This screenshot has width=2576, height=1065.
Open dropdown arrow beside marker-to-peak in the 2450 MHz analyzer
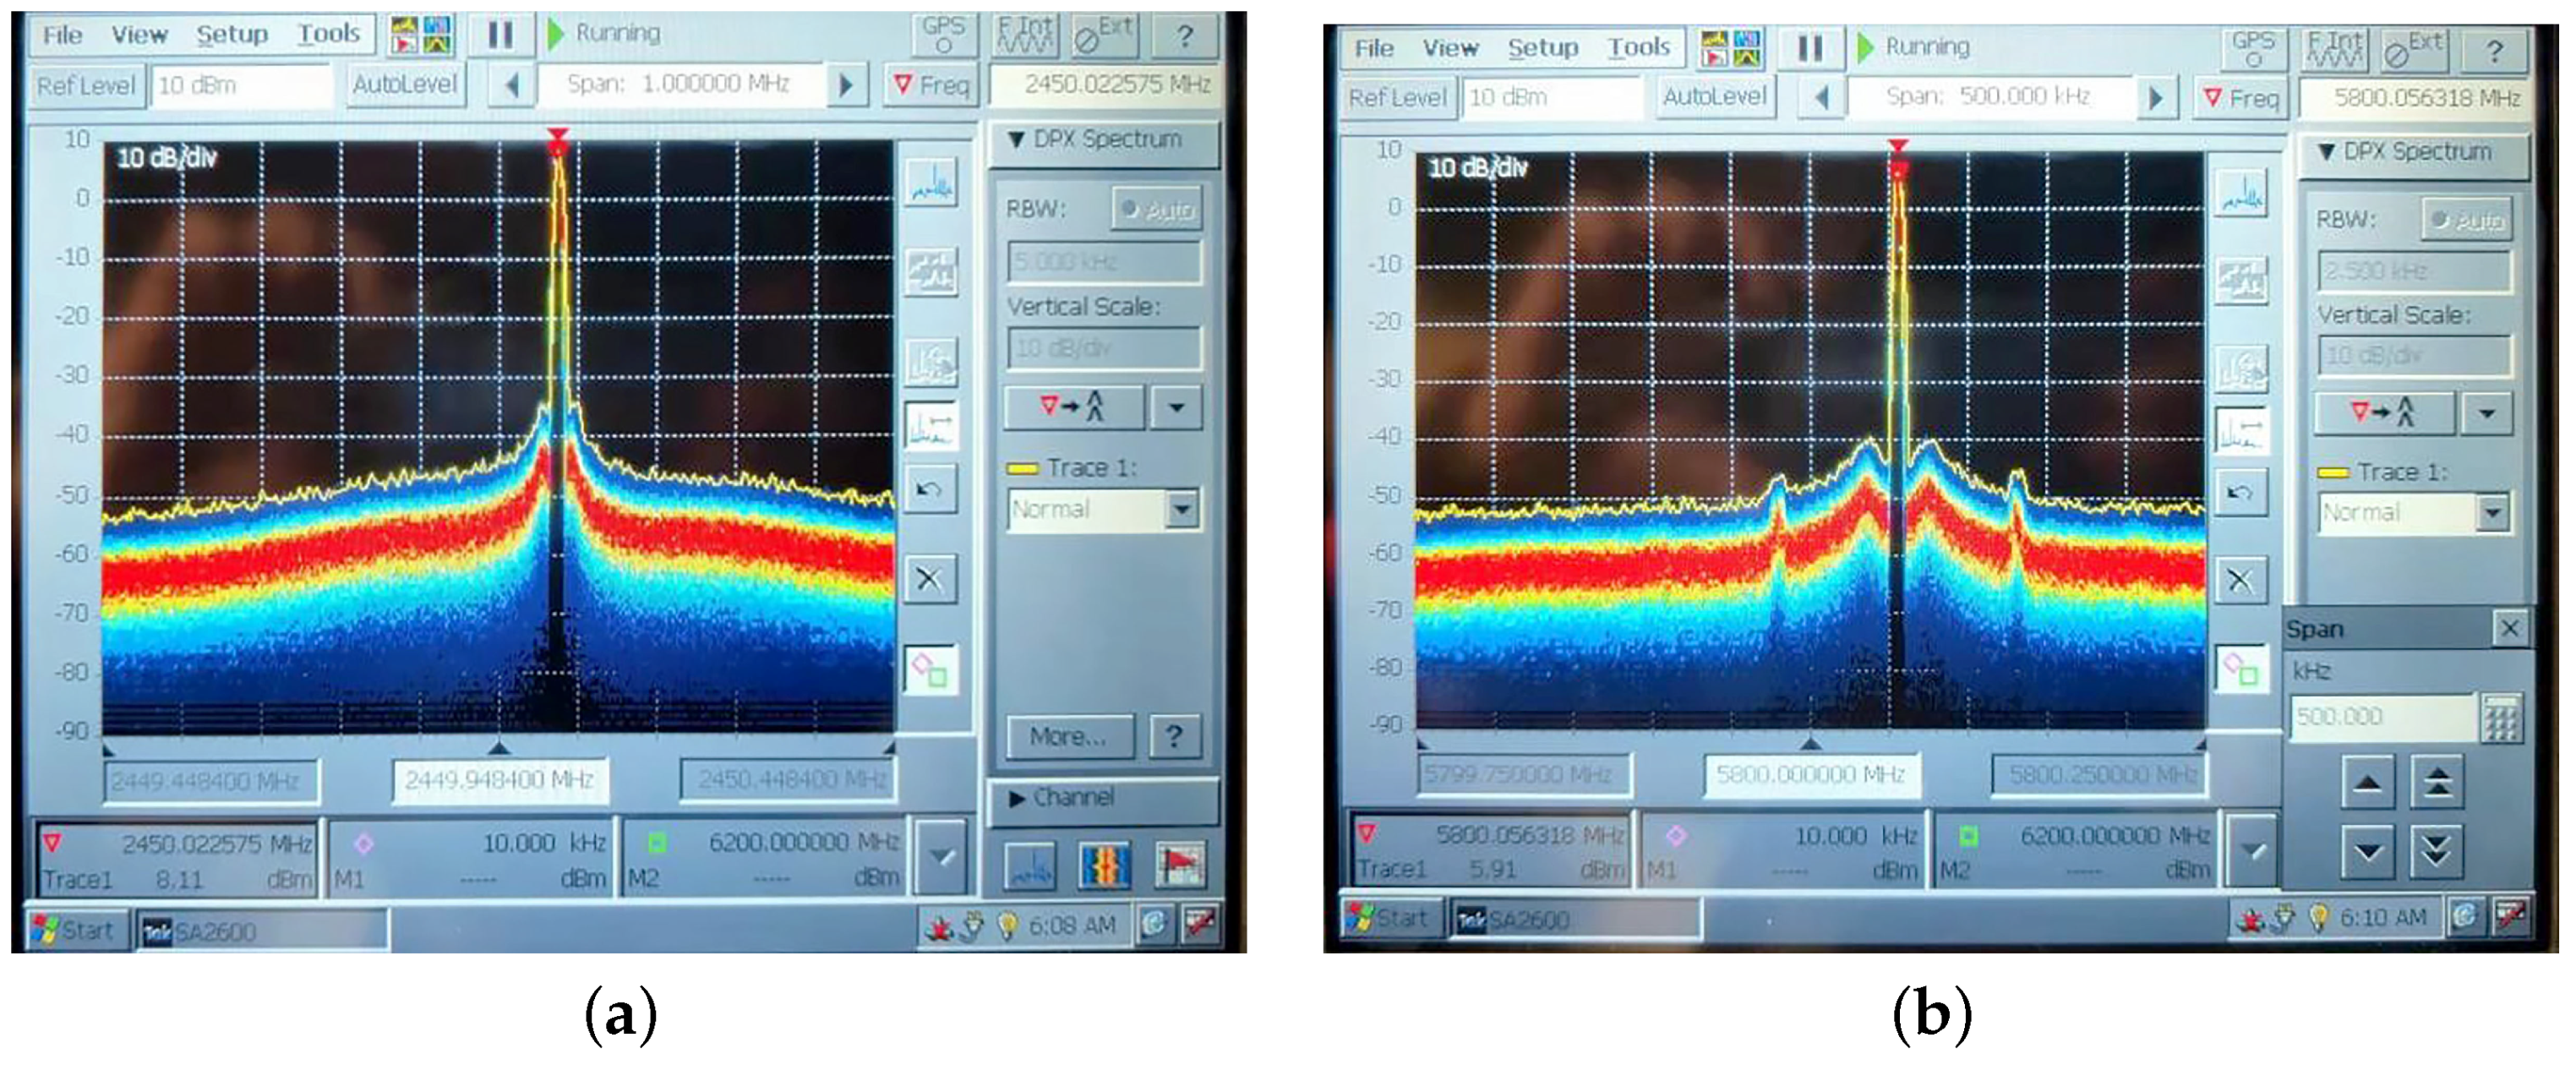(x=1176, y=407)
